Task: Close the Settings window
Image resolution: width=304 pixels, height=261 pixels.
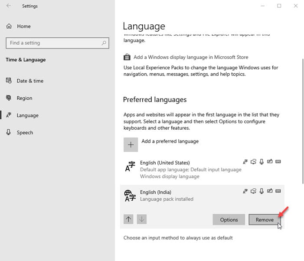Action: 295,6
